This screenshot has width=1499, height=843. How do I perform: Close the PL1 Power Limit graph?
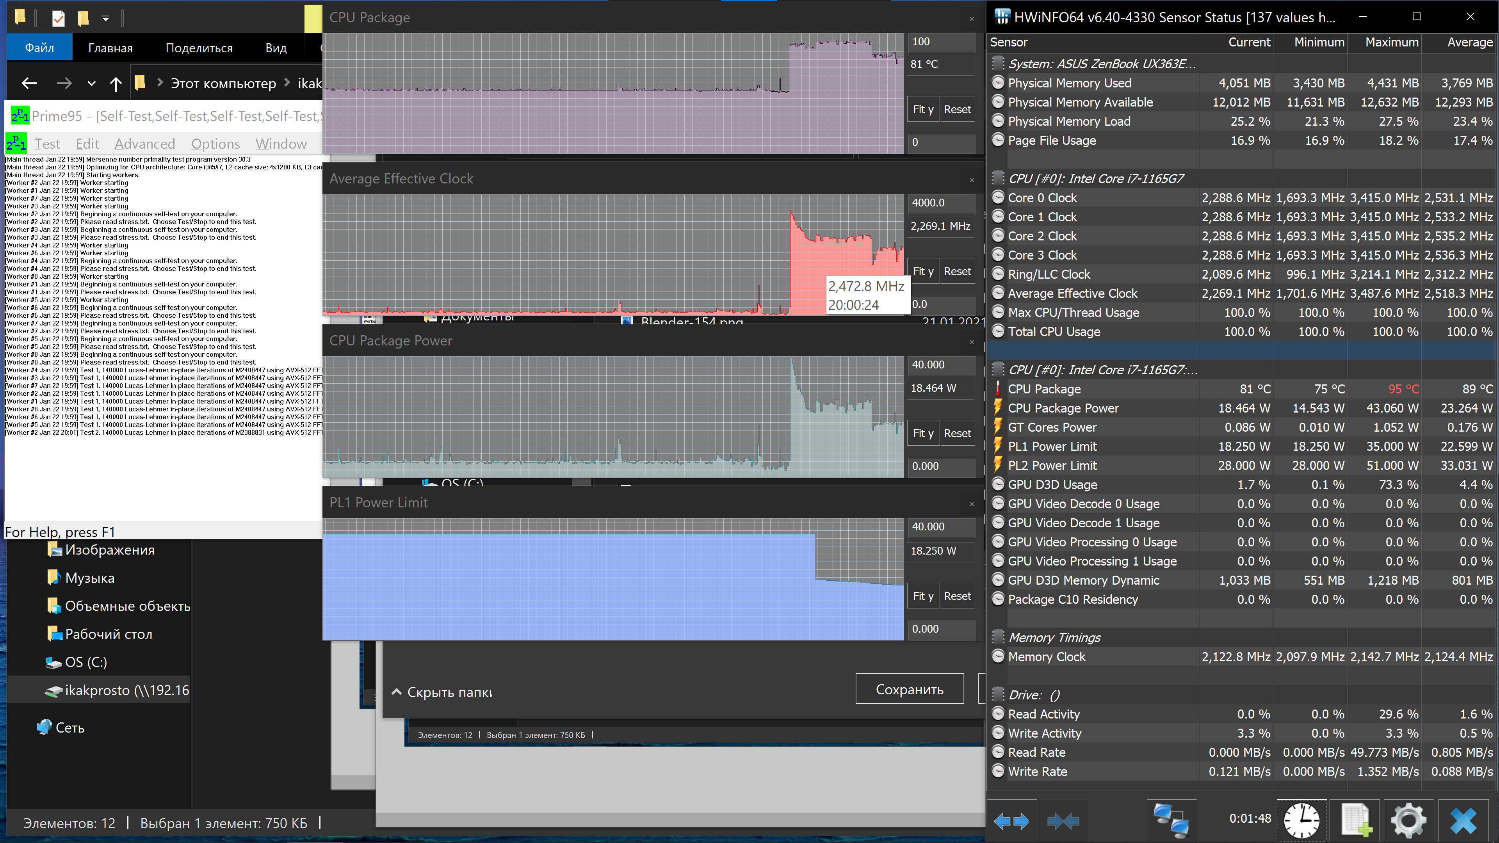(x=971, y=504)
